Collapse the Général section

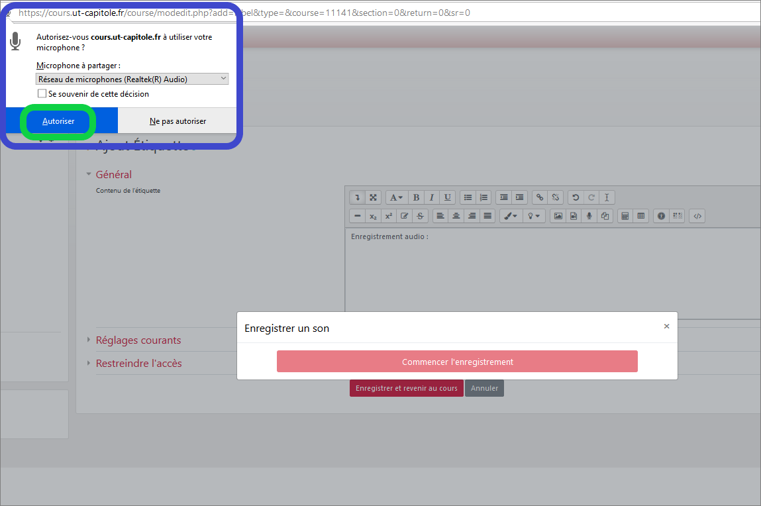point(113,175)
